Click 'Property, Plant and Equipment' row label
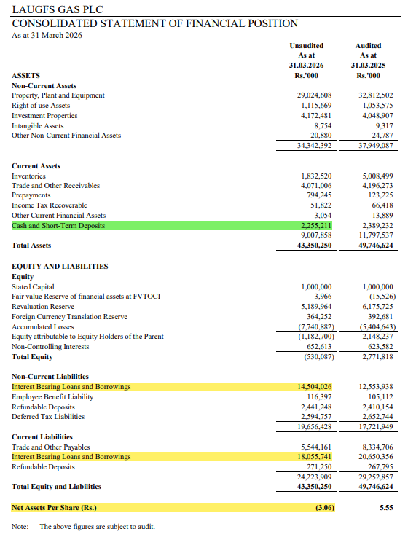Image resolution: width=408 pixels, height=537 pixels. [58, 95]
